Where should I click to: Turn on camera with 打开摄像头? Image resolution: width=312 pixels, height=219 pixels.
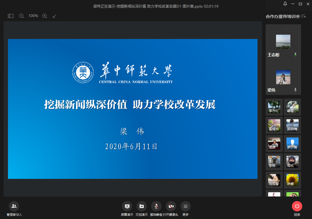click(171, 206)
